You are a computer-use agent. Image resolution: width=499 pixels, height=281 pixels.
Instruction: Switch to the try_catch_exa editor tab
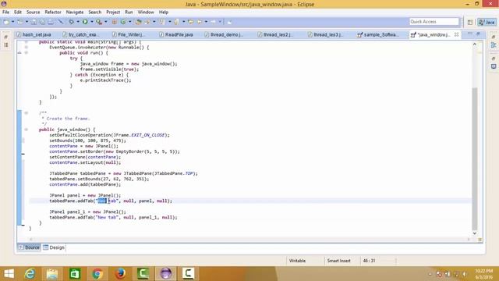point(81,34)
